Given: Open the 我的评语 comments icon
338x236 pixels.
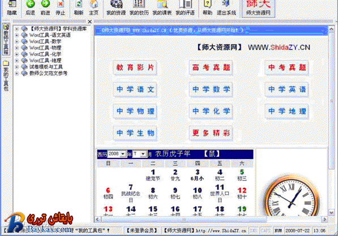Looking at the screenshot, I should 185,7.
